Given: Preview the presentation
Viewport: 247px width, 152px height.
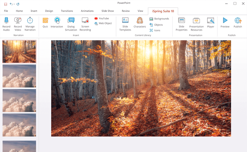Looking at the screenshot, I should point(225,23).
